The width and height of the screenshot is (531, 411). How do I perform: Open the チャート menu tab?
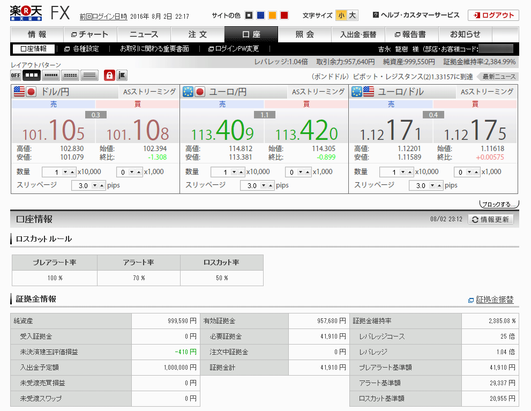90,34
